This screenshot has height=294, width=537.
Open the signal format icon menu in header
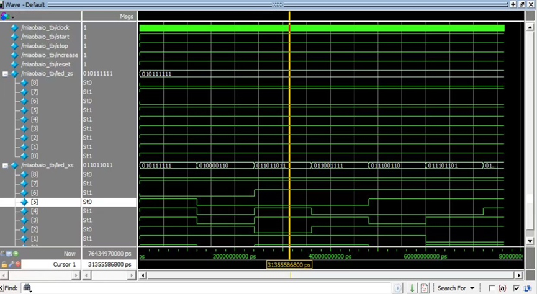(x=7, y=16)
